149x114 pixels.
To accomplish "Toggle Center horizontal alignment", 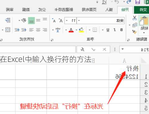I will coord(38,30).
